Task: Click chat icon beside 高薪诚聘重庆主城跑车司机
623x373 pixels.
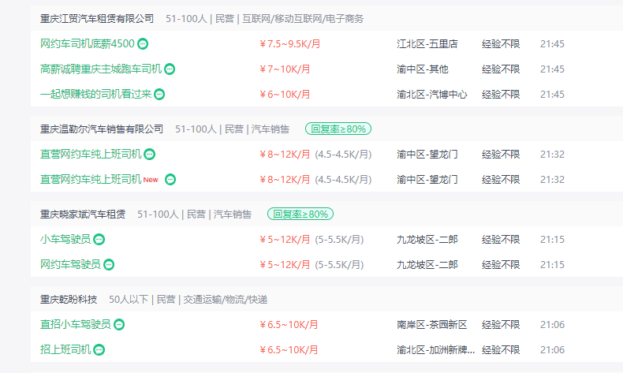Action: click(x=170, y=69)
